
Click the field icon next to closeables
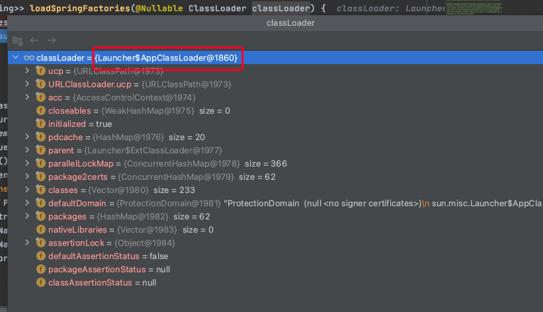tap(41, 111)
